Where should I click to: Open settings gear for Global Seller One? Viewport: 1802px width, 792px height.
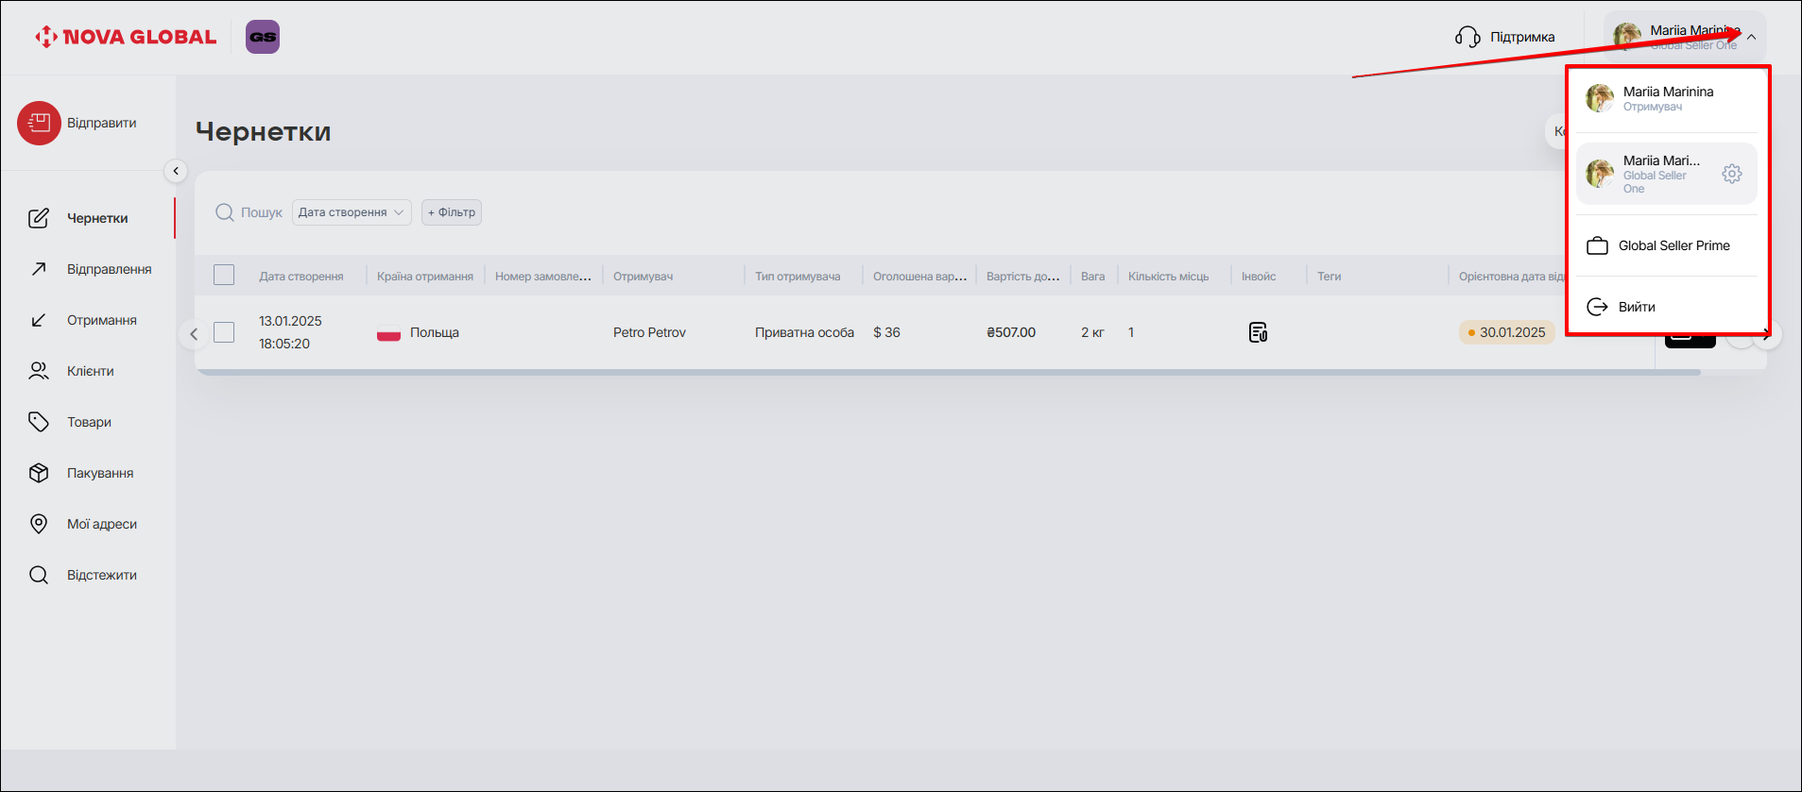[1731, 174]
